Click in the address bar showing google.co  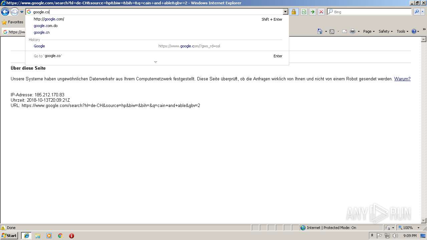click(154, 12)
